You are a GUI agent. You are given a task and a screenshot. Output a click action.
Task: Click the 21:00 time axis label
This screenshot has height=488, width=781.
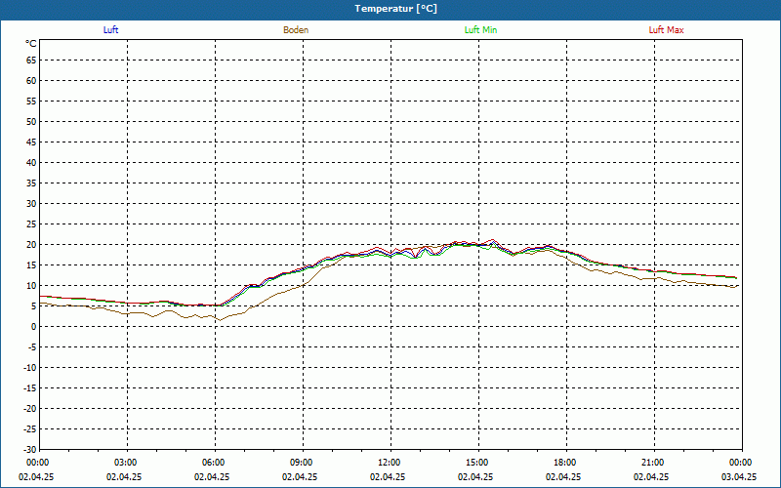click(x=652, y=463)
